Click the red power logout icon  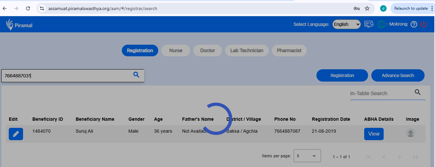click(423, 24)
